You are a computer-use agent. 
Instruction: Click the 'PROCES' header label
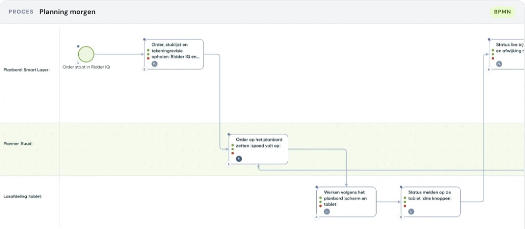(x=21, y=12)
